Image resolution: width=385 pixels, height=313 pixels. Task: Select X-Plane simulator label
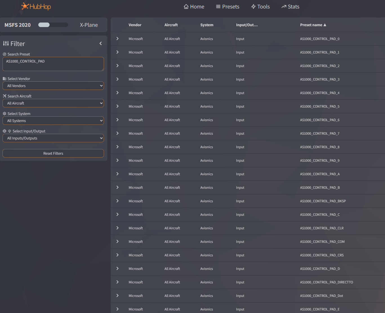tap(89, 25)
